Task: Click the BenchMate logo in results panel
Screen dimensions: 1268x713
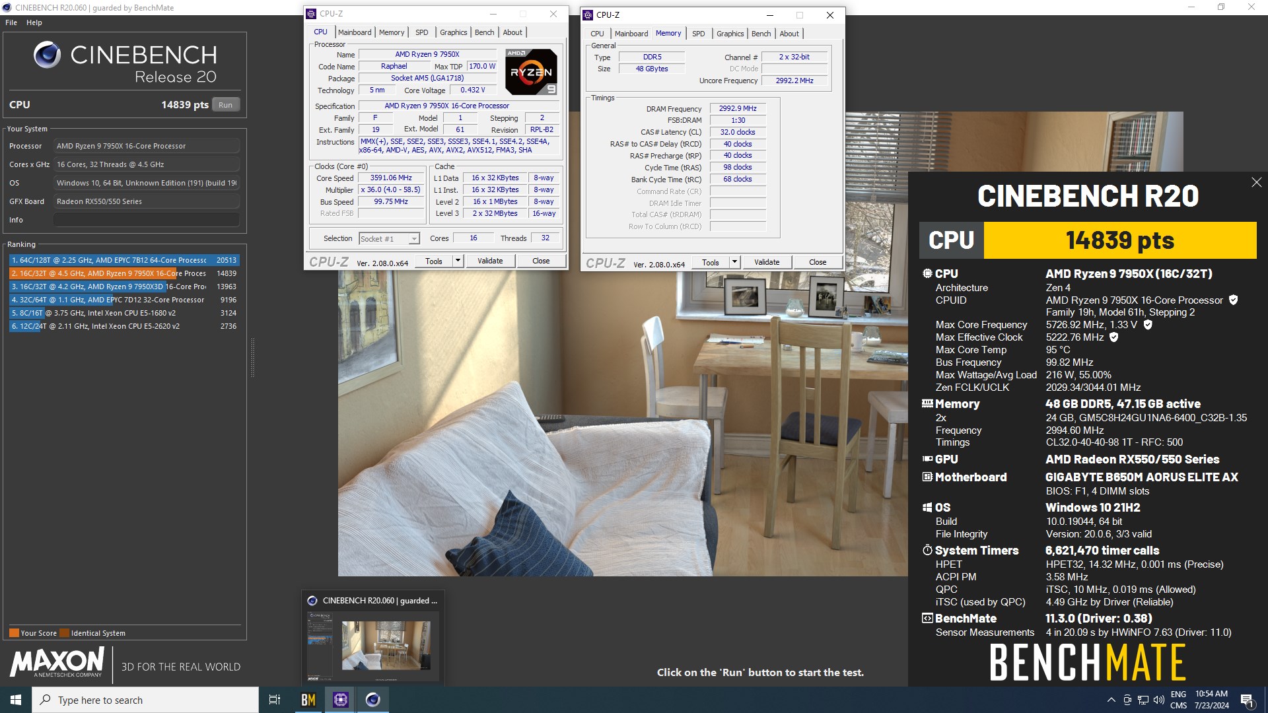Action: [x=1088, y=662]
